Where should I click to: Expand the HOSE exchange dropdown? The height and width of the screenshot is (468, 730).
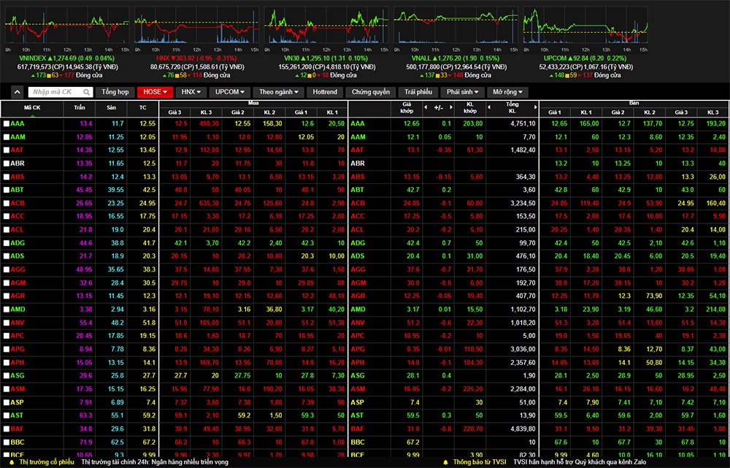(155, 92)
